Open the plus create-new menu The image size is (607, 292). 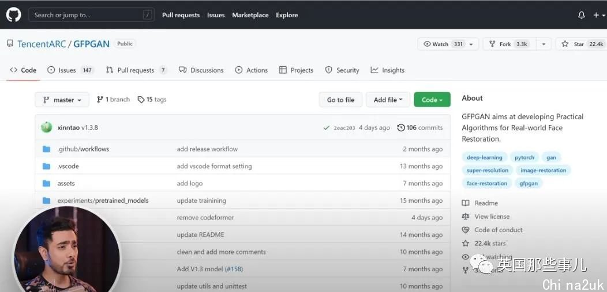coord(599,15)
